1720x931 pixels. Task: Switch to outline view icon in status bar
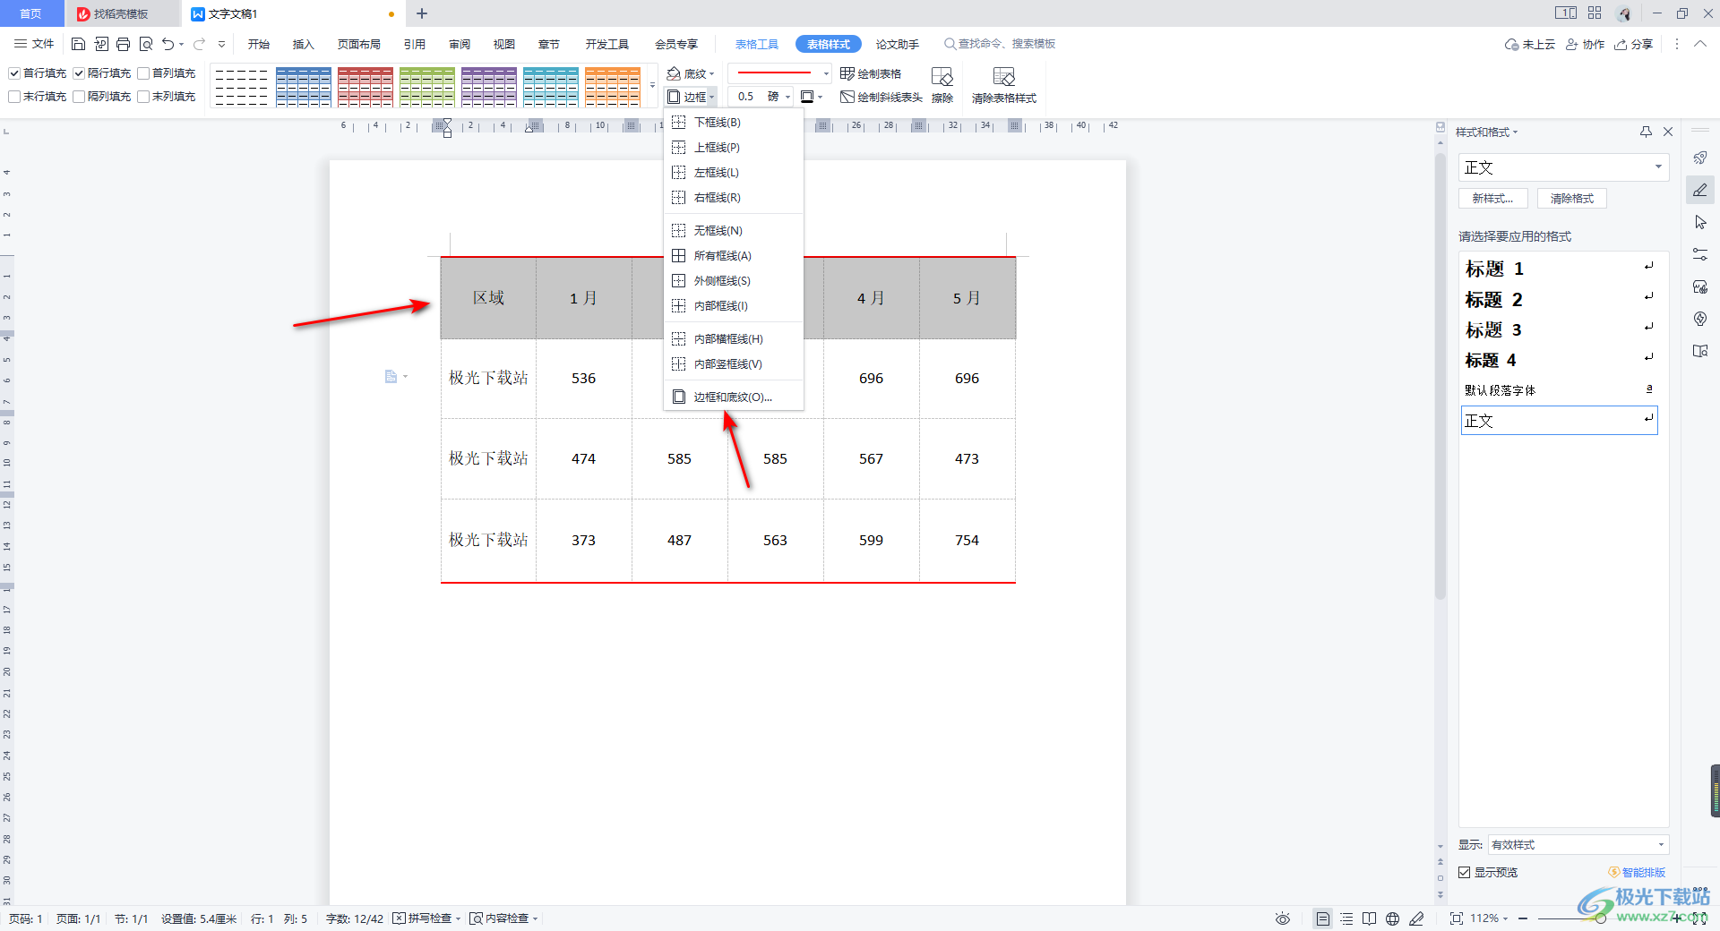tap(1346, 918)
